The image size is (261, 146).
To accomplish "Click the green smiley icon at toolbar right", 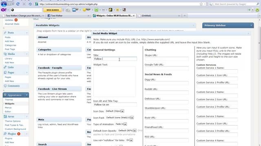I will click(x=257, y=10).
